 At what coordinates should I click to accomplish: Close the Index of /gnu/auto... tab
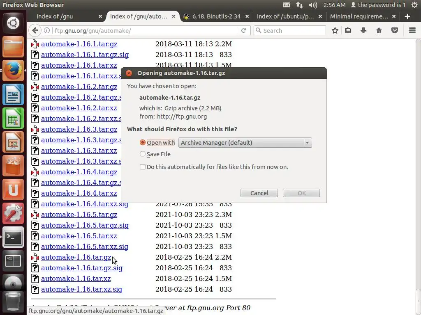[x=174, y=16]
